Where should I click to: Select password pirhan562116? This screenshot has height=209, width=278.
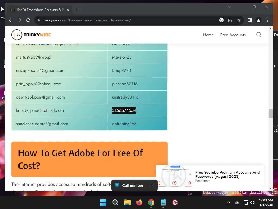pyautogui.click(x=125, y=84)
